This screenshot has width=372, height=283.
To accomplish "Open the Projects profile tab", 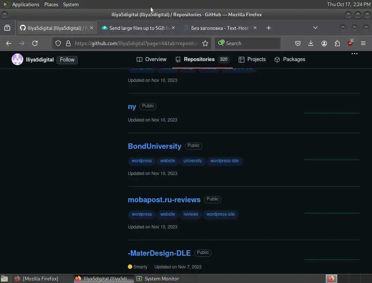I will [x=252, y=59].
